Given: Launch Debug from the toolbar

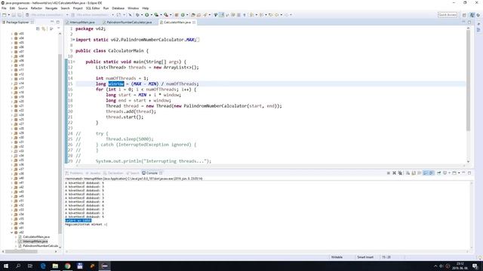Looking at the screenshot, I should pyautogui.click(x=137, y=15).
